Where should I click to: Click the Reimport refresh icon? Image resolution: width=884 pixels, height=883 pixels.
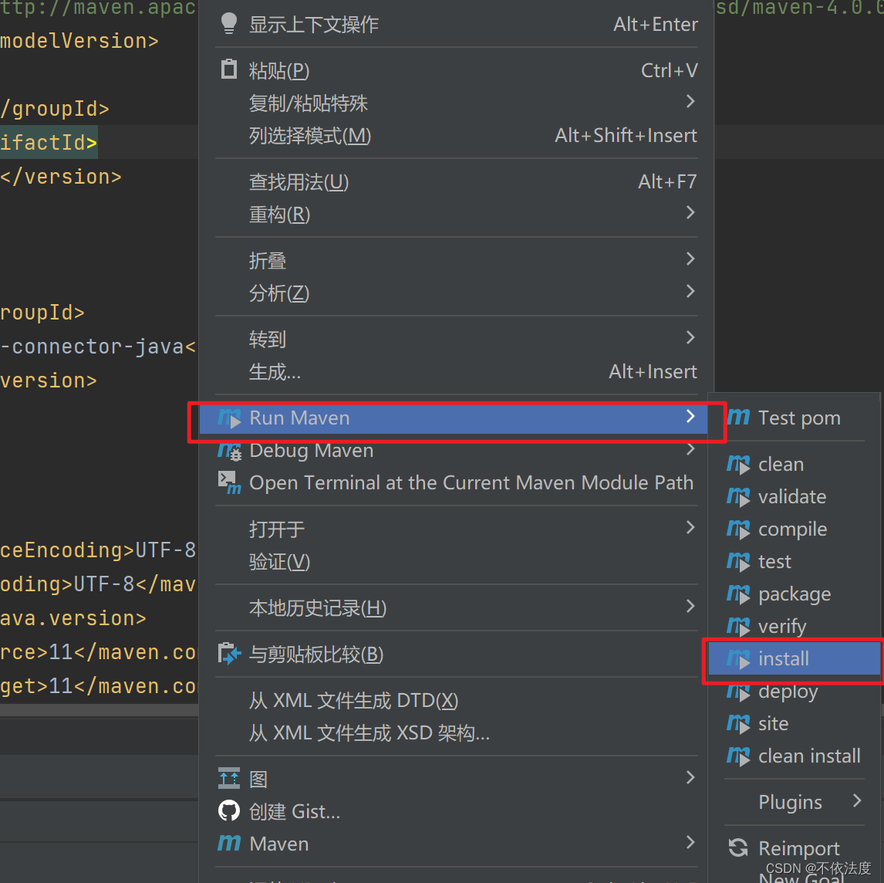(737, 847)
